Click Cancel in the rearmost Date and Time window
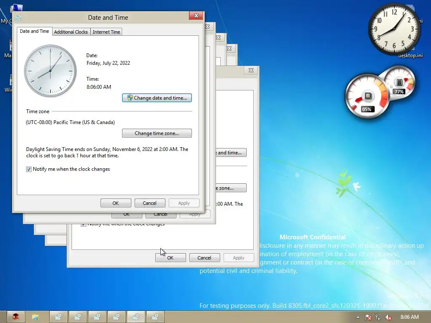This screenshot has width=431, height=323. tap(205, 258)
